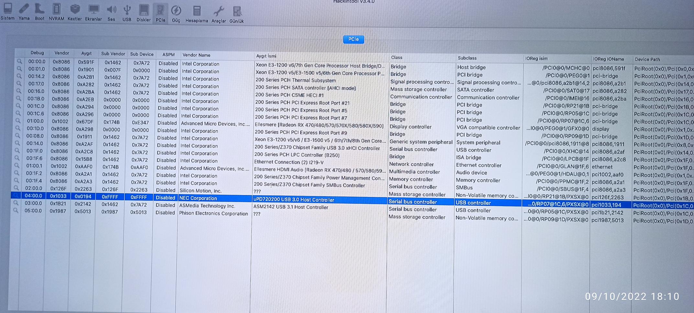Click the magnifier icon for row 02:00.0
The width and height of the screenshot is (694, 313).
tap(16, 188)
